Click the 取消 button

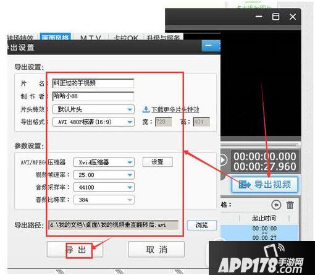[x=156, y=250]
